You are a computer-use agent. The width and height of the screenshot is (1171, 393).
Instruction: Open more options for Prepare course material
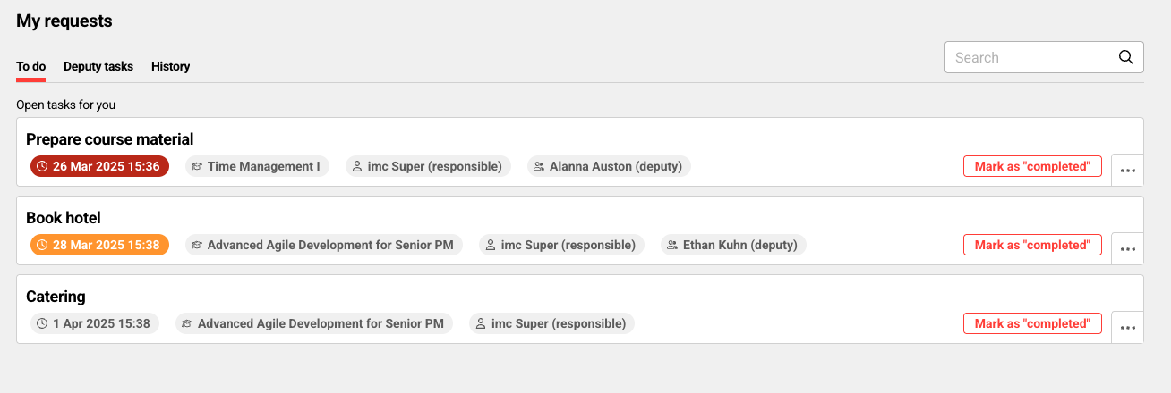click(1127, 171)
